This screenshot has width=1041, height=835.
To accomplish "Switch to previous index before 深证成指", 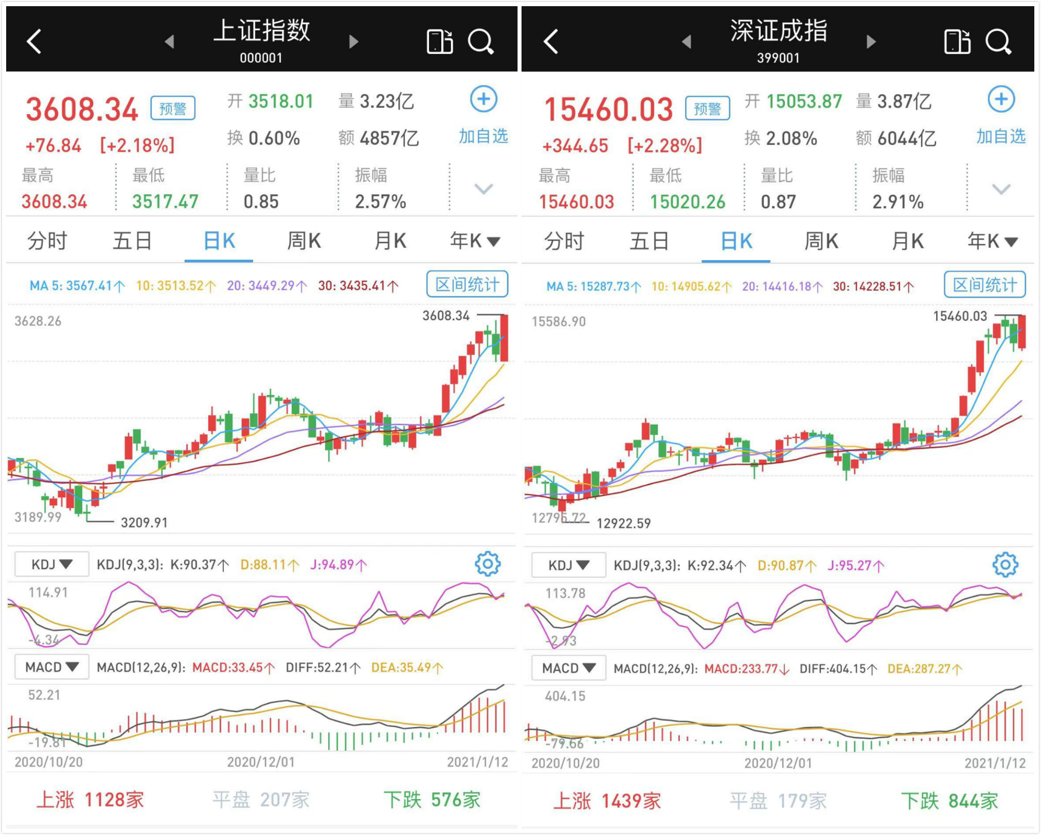I will coord(686,42).
